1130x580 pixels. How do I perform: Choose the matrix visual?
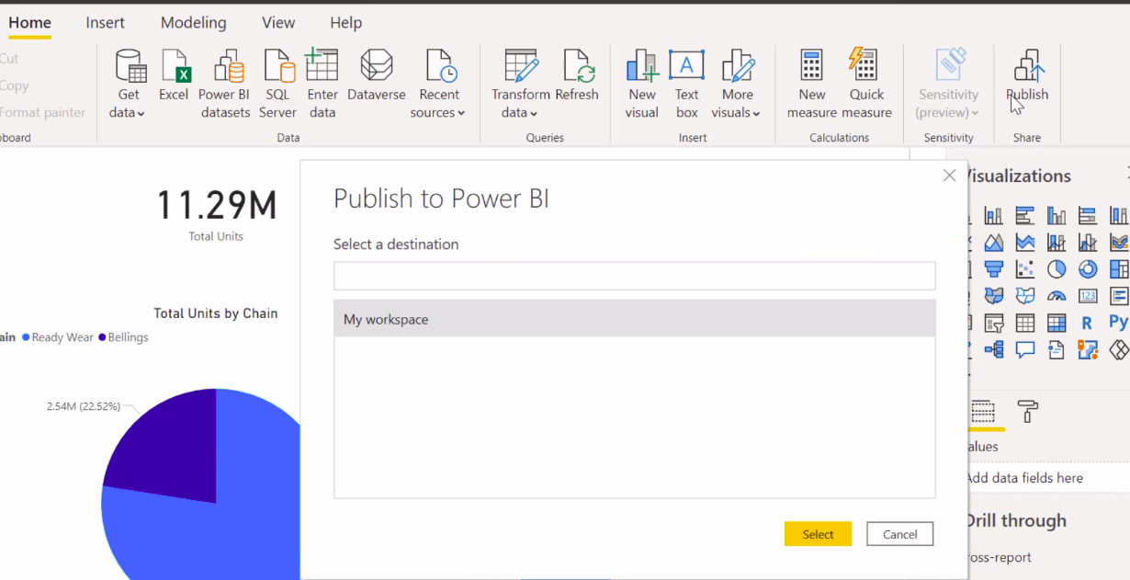coord(1057,323)
